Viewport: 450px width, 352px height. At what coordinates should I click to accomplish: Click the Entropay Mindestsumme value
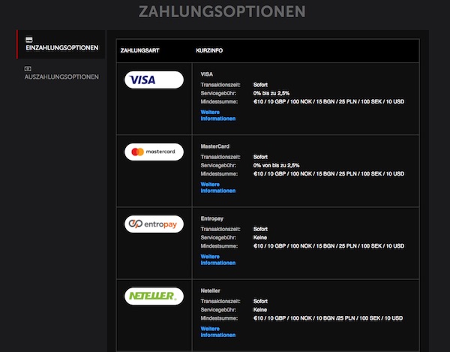328,246
